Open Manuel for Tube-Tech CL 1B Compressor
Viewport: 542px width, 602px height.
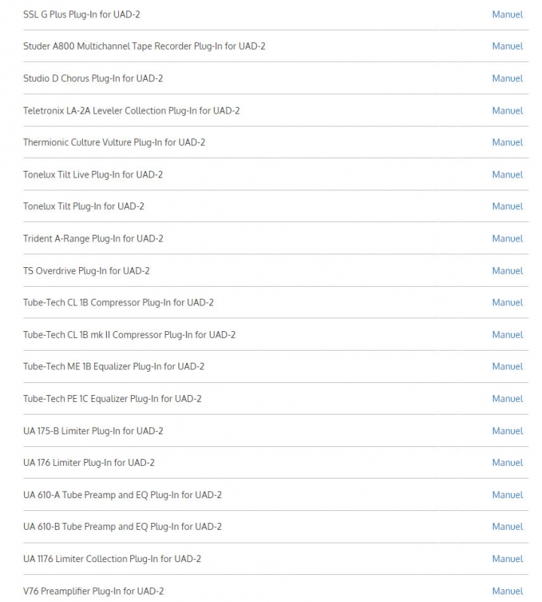click(507, 303)
